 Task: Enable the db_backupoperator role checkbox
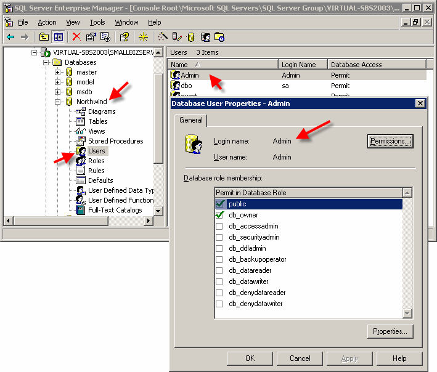click(x=219, y=259)
